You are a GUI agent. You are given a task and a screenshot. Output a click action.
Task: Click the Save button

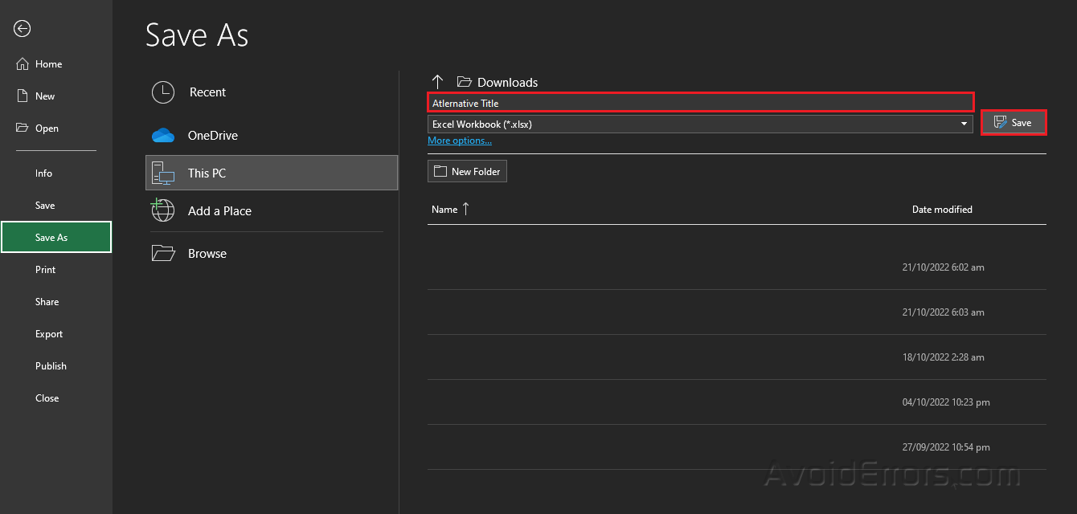pyautogui.click(x=1014, y=122)
